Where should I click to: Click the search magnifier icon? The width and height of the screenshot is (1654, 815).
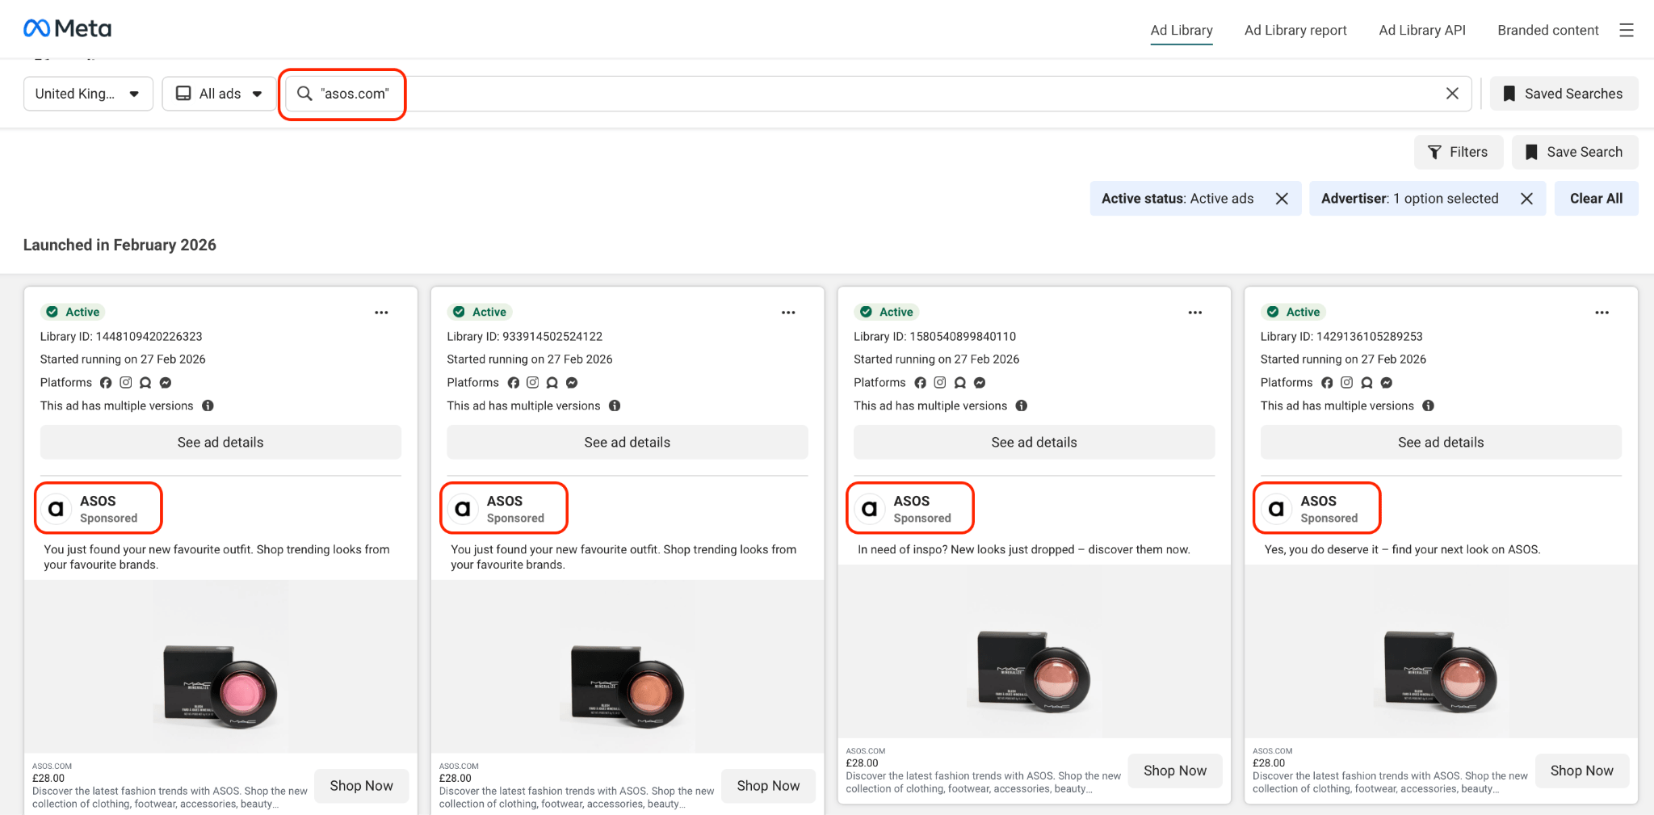click(x=304, y=94)
